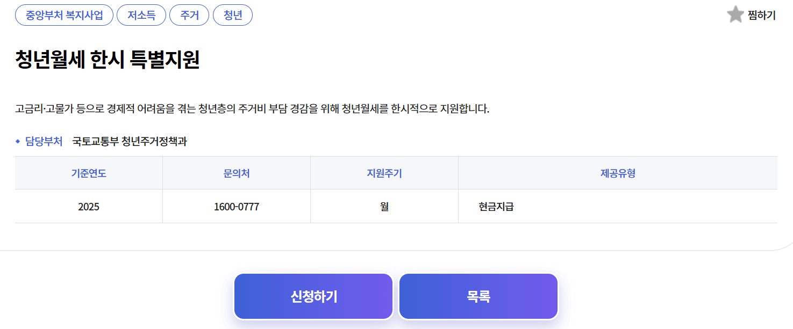Click the phone number 1600-0777
Screen dimensions: 793x329
click(x=236, y=206)
